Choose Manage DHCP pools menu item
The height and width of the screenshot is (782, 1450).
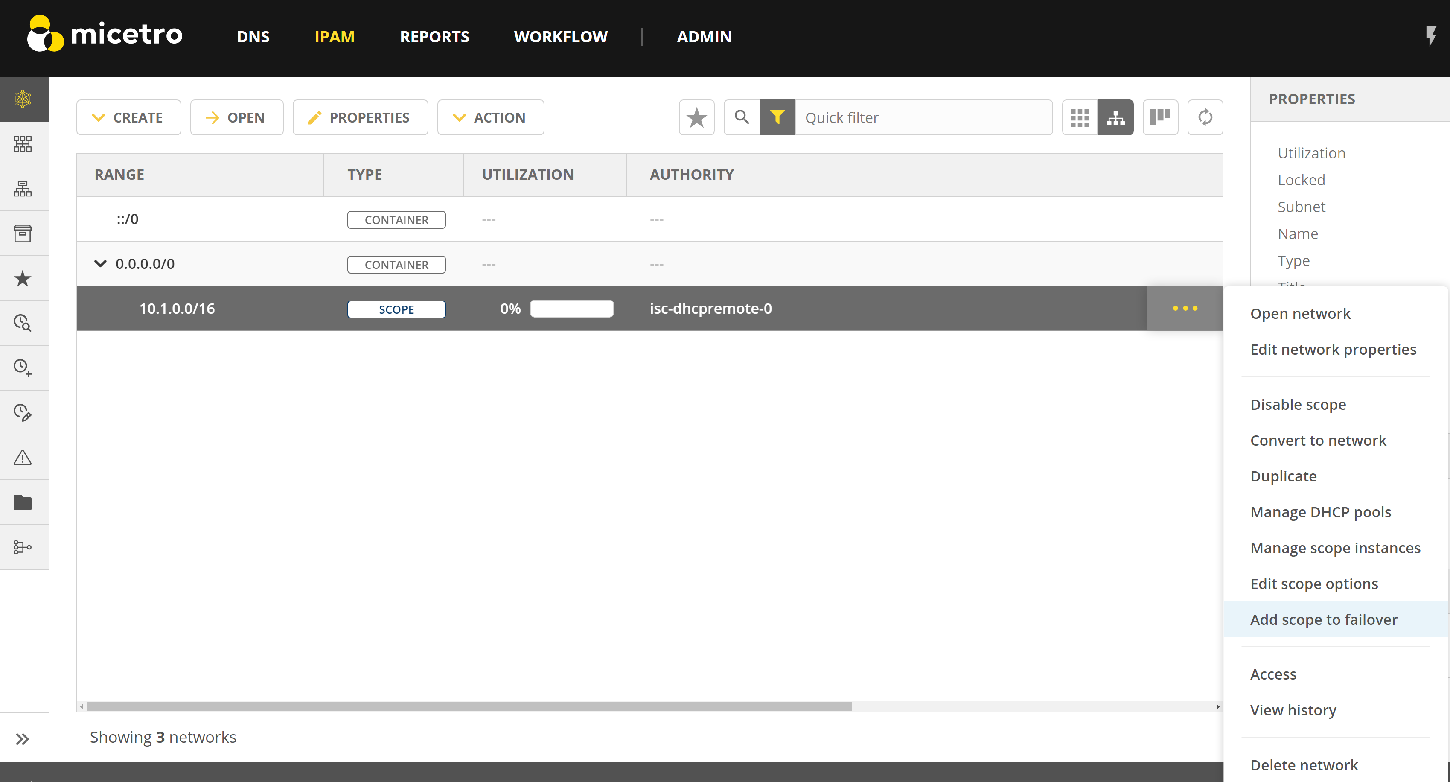click(1320, 512)
